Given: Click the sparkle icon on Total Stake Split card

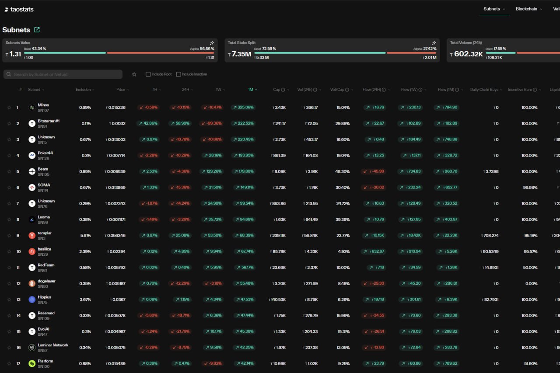Looking at the screenshot, I should point(434,43).
